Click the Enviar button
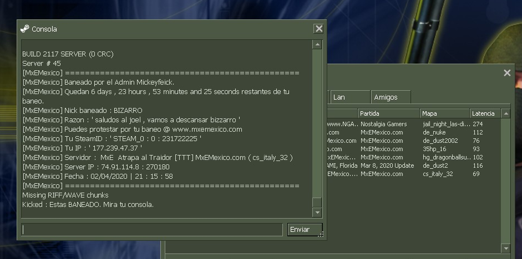Image resolution: width=522 pixels, height=259 pixels. [x=305, y=230]
